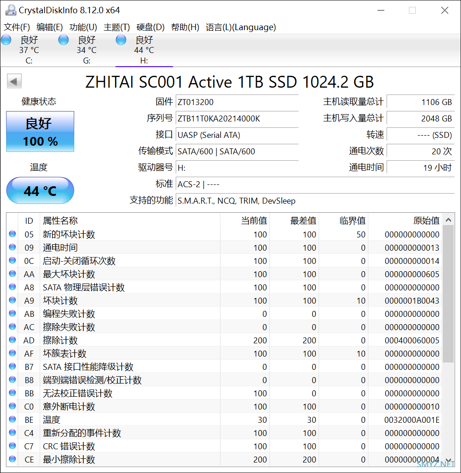Click raw value 000400060005 in 擦除计数 row
The width and height of the screenshot is (461, 473).
[x=412, y=341]
